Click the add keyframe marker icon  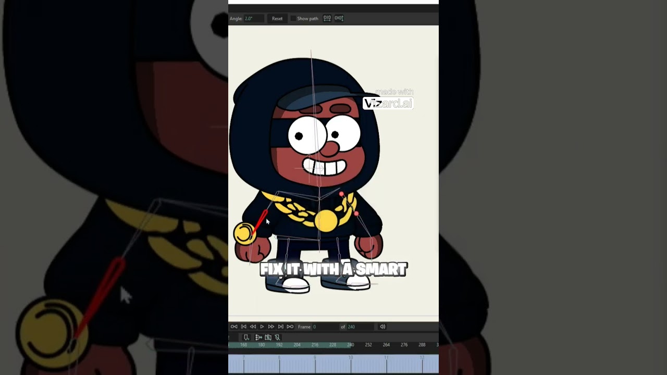[x=246, y=337]
